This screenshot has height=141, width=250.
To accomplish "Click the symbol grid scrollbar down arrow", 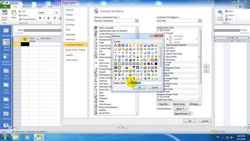I will [160, 79].
